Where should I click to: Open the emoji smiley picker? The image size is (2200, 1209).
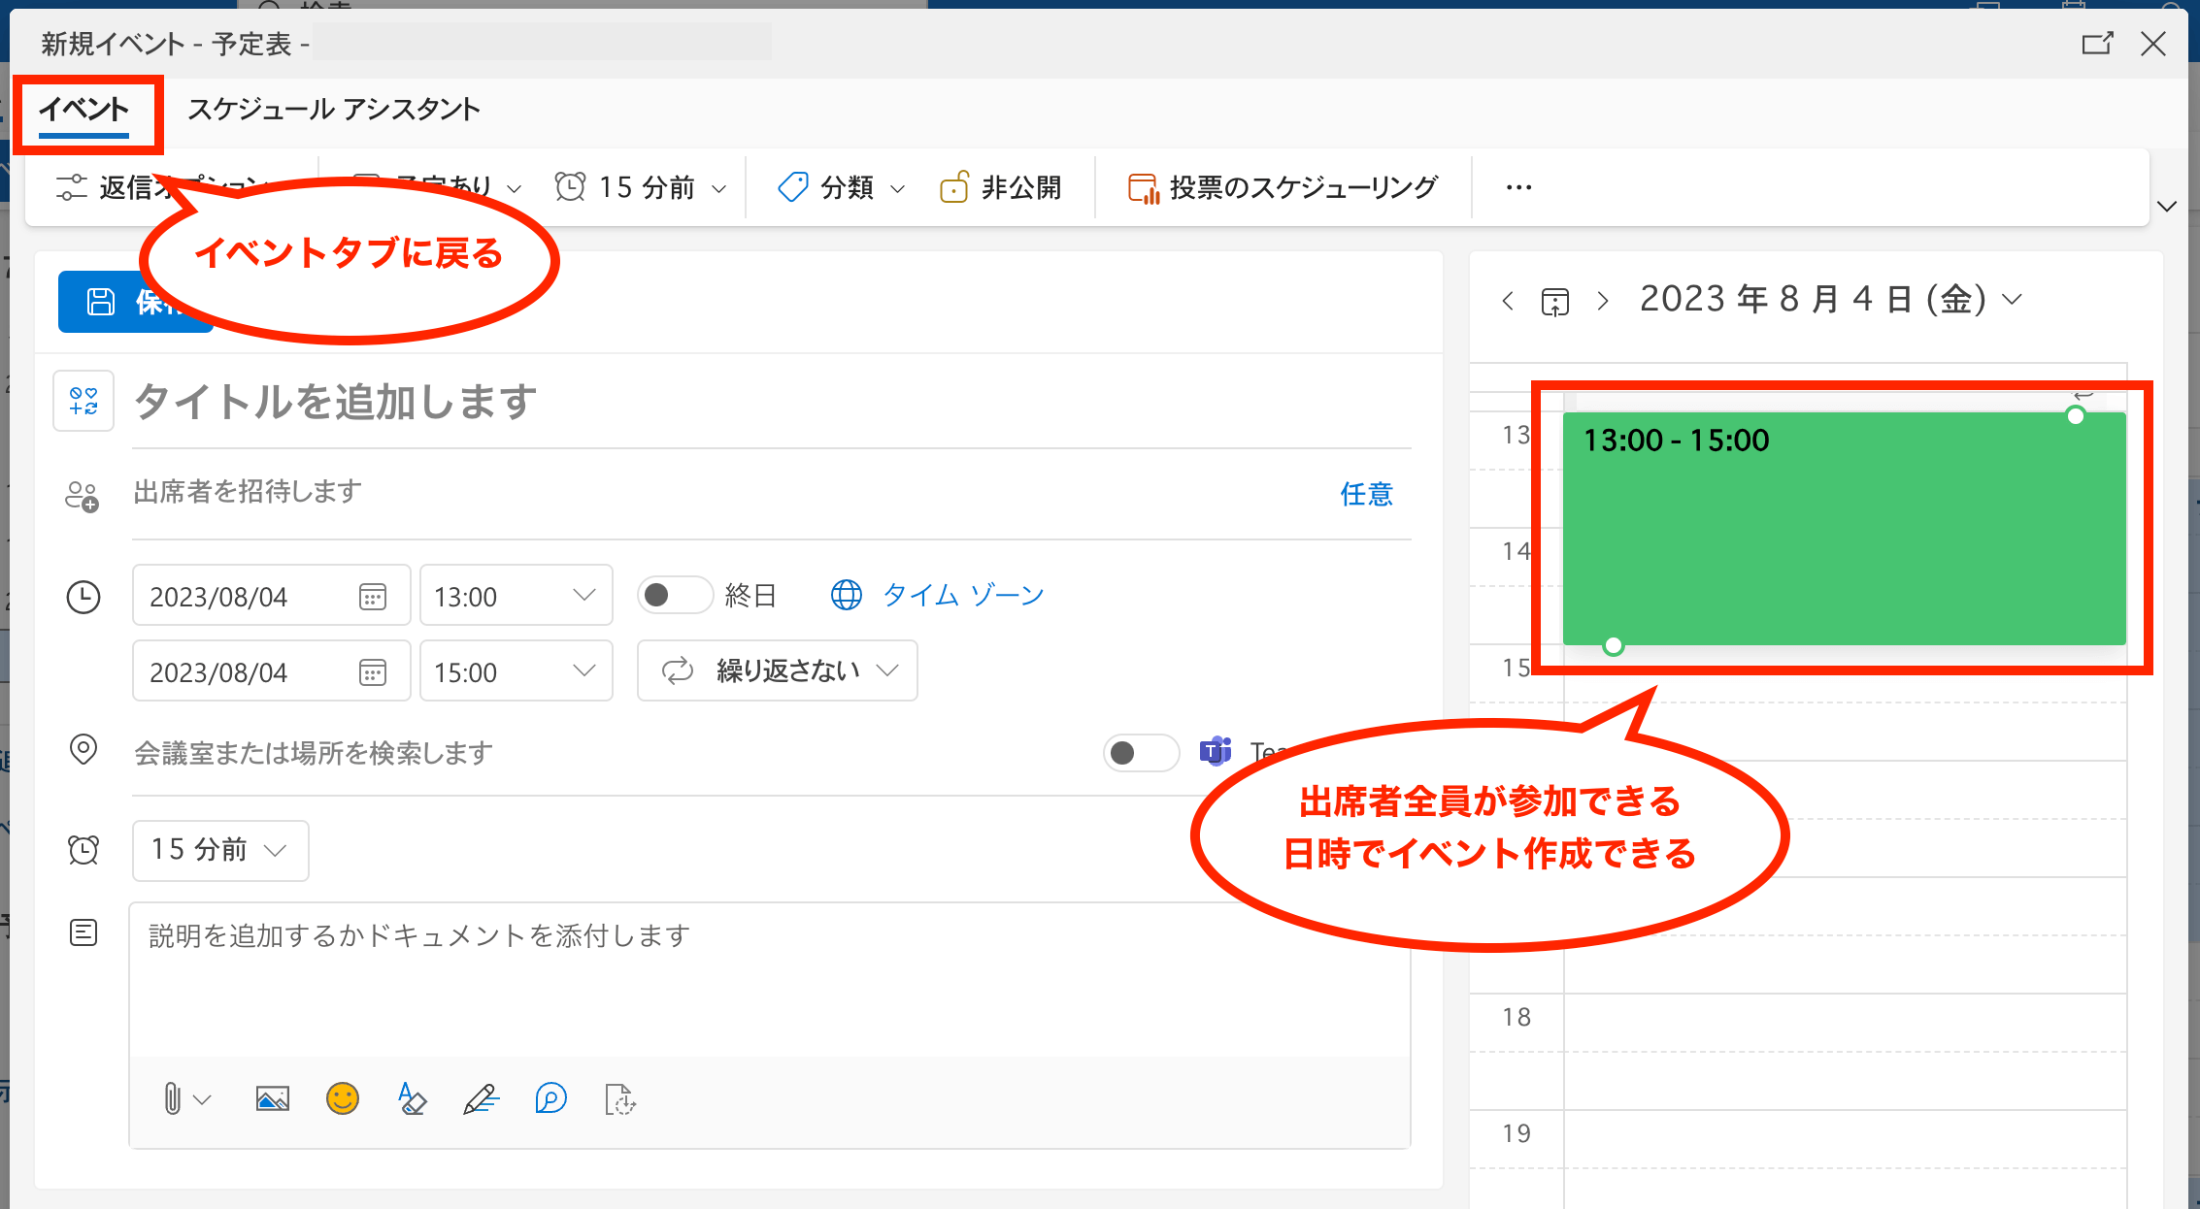coord(342,1099)
